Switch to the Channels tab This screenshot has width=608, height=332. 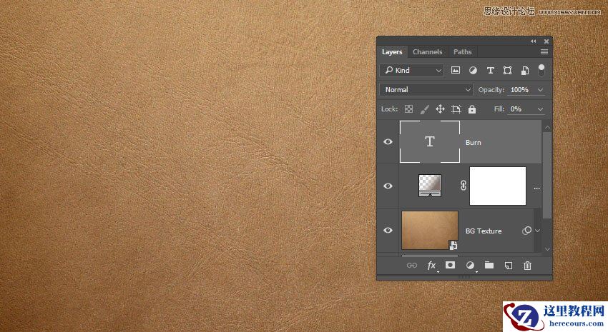[427, 52]
